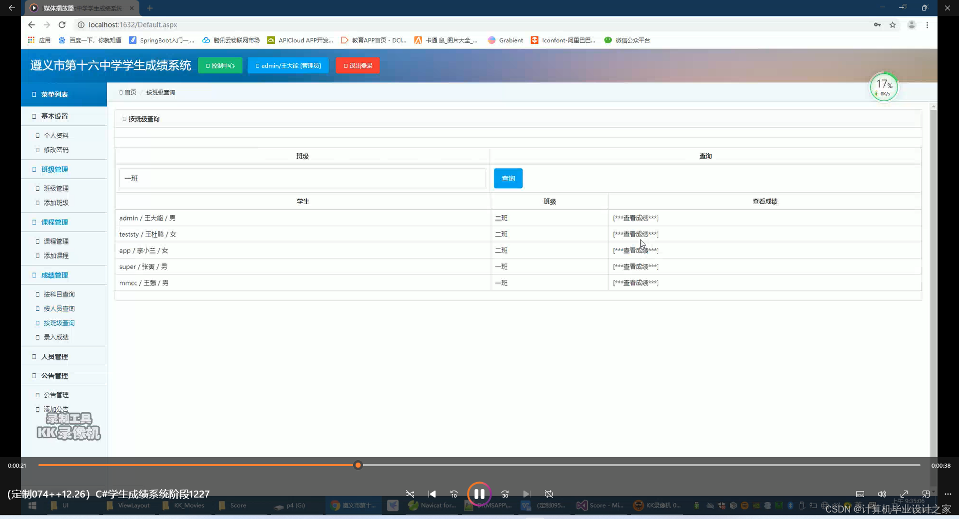The height and width of the screenshot is (519, 959).
Task: Bookmark this page with star icon
Action: click(893, 25)
